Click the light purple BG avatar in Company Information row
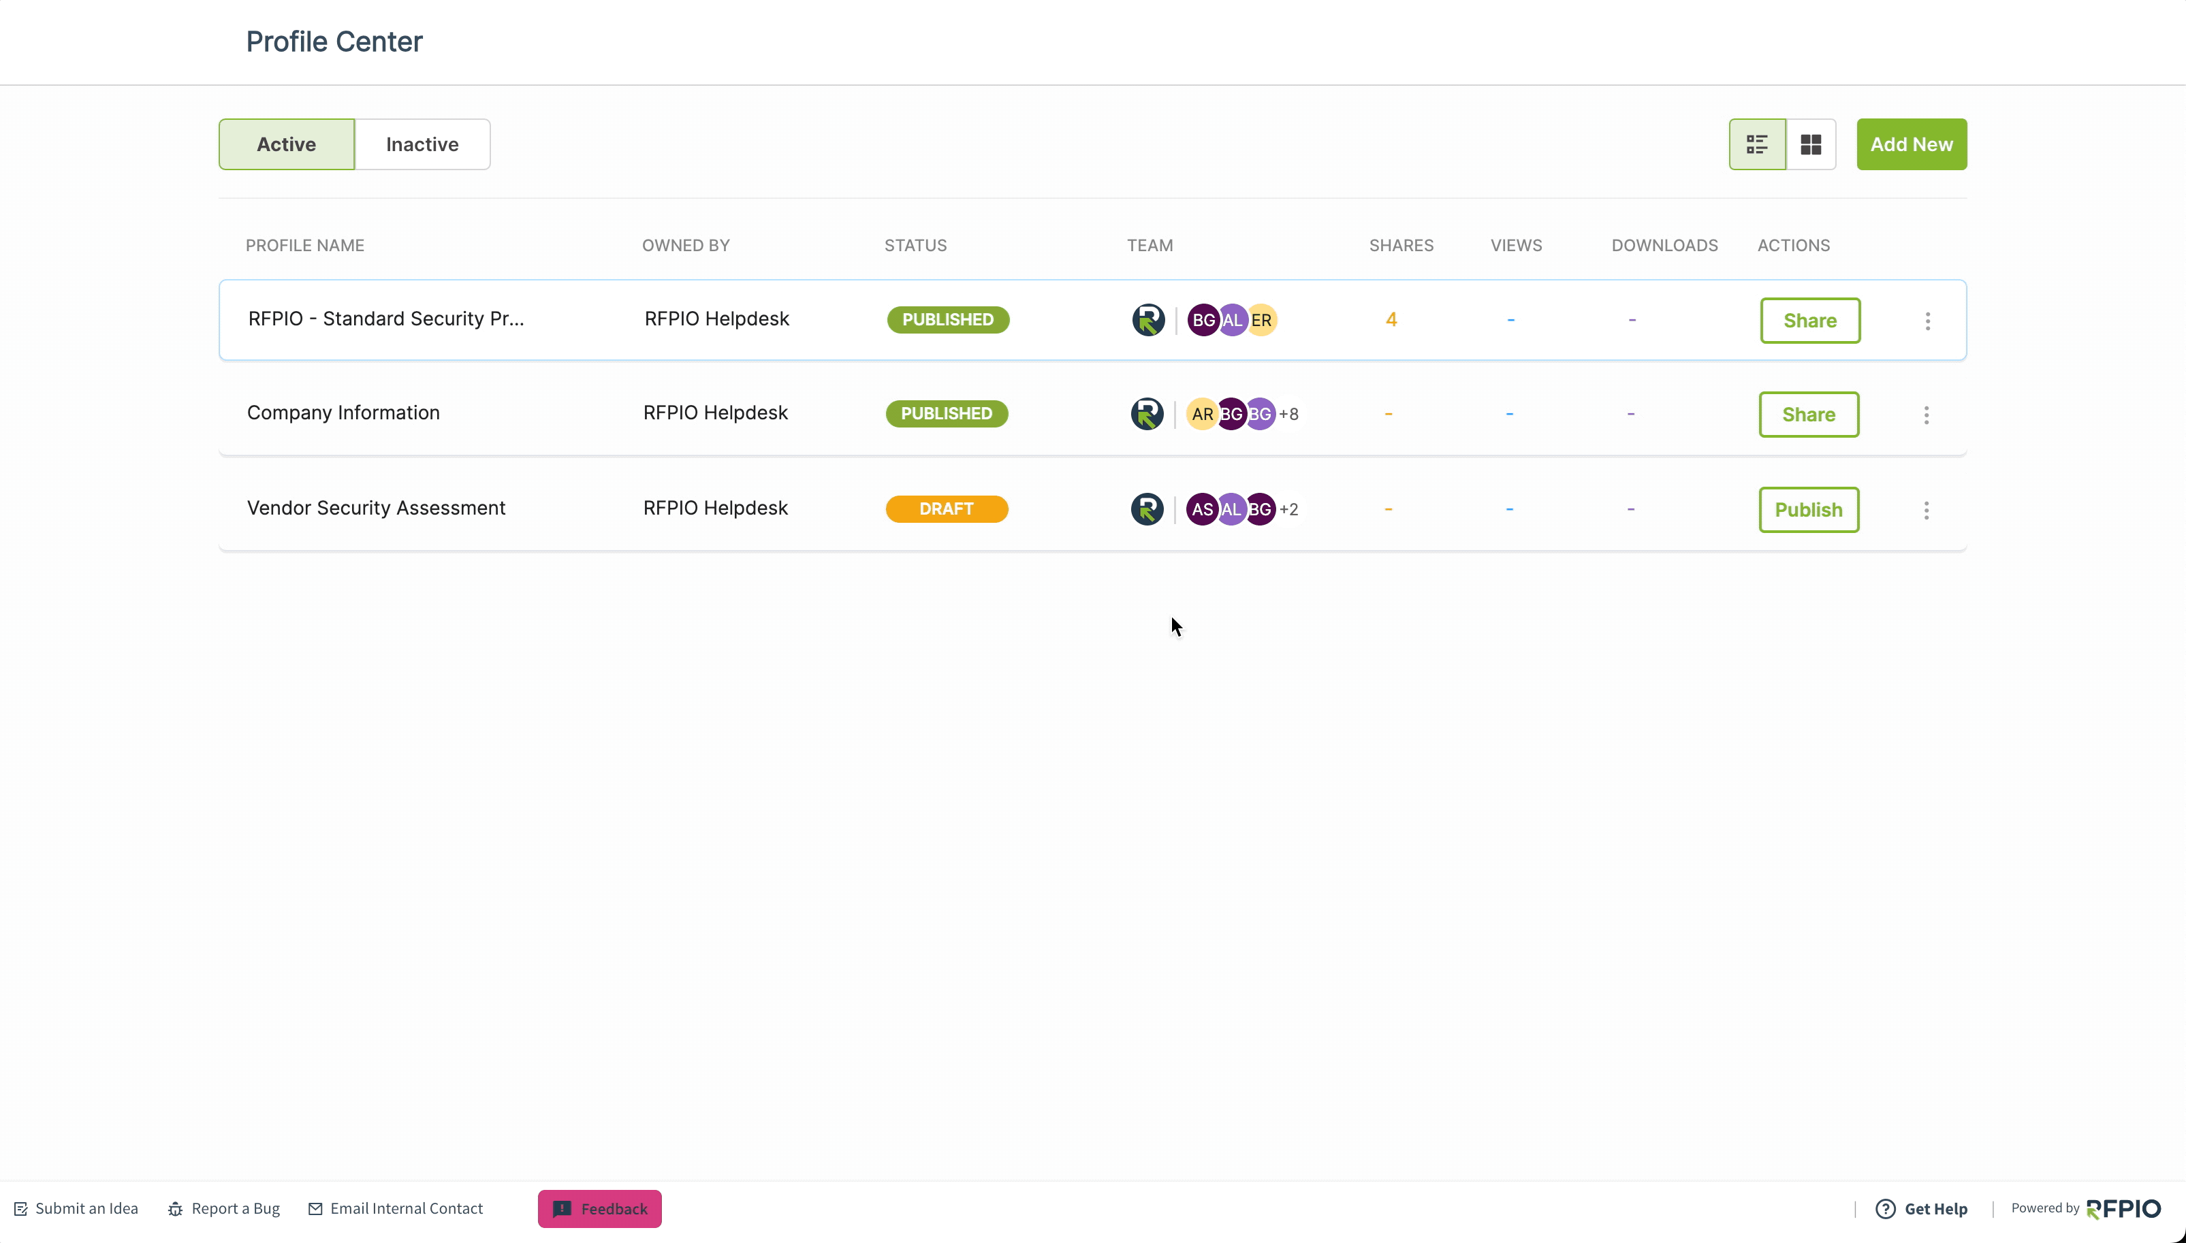Image resolution: width=2186 pixels, height=1243 pixels. pos(1260,414)
